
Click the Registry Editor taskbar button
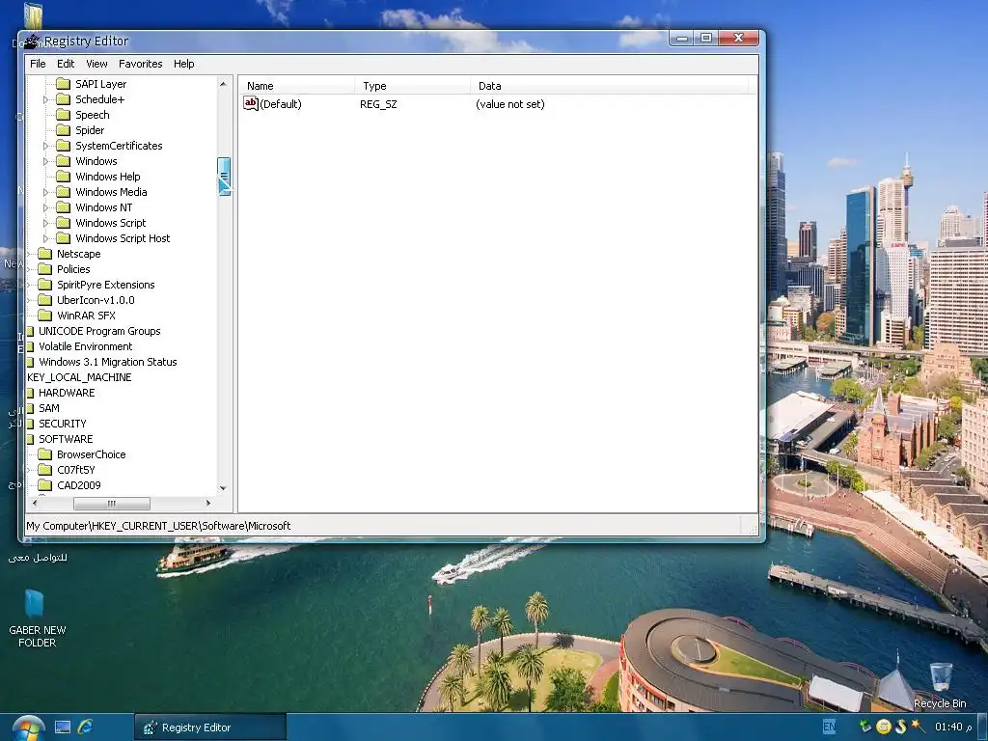[209, 727]
